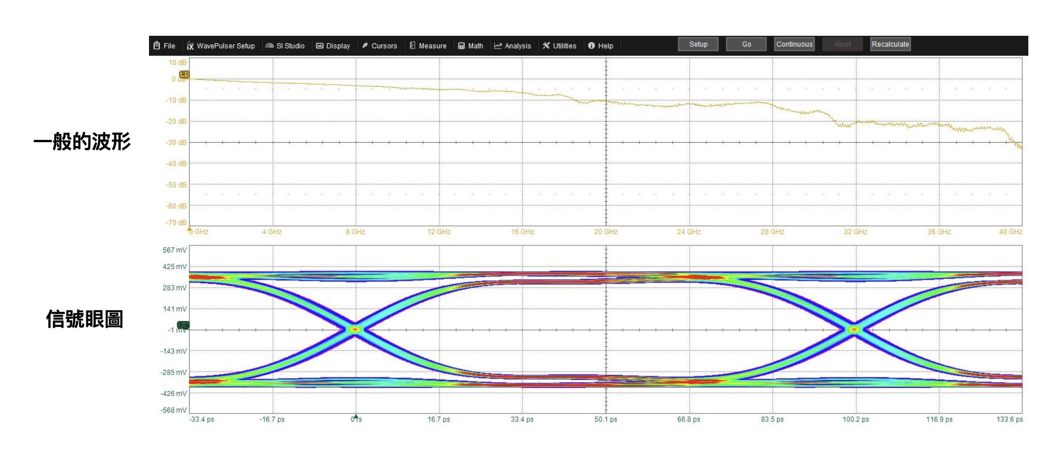This screenshot has height=454, width=1042.
Task: Click the -70 dB axis label
Action: tap(176, 222)
